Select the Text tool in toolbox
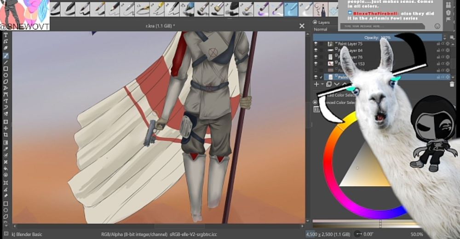The image size is (460, 239). [6, 35]
